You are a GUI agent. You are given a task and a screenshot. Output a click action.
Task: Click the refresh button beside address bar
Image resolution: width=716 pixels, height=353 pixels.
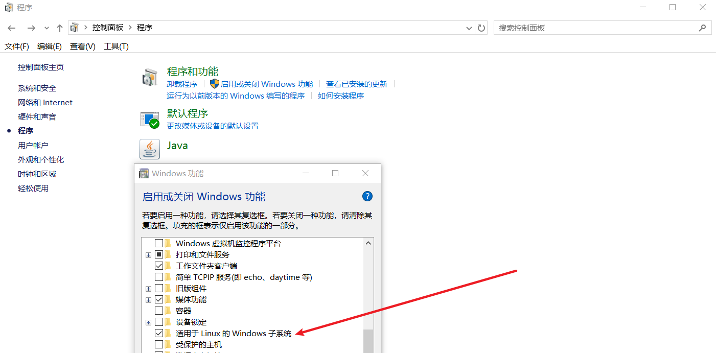pos(481,28)
